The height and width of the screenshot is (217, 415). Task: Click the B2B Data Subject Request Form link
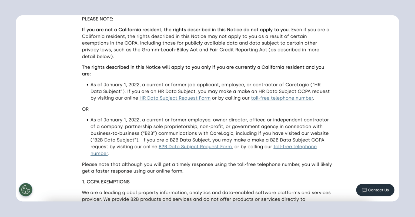[x=195, y=147]
